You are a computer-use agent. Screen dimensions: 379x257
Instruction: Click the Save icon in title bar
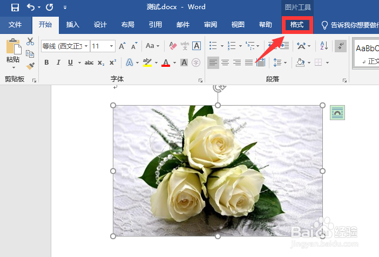(15, 7)
